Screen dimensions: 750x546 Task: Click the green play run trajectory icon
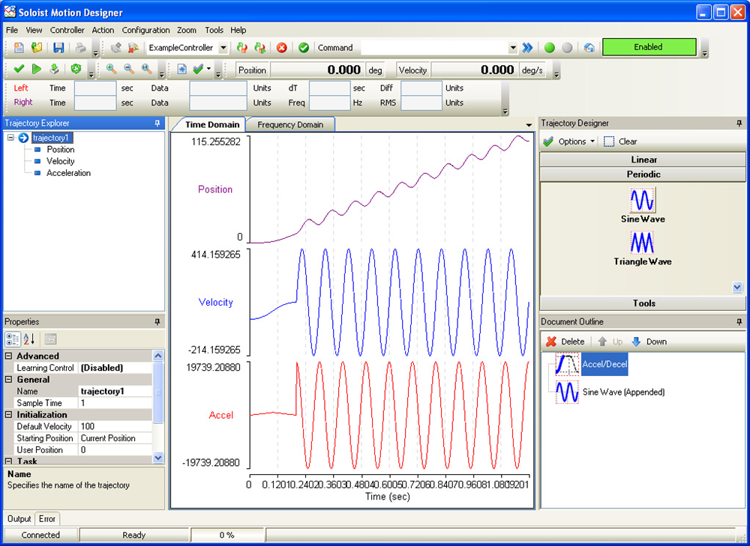[36, 69]
